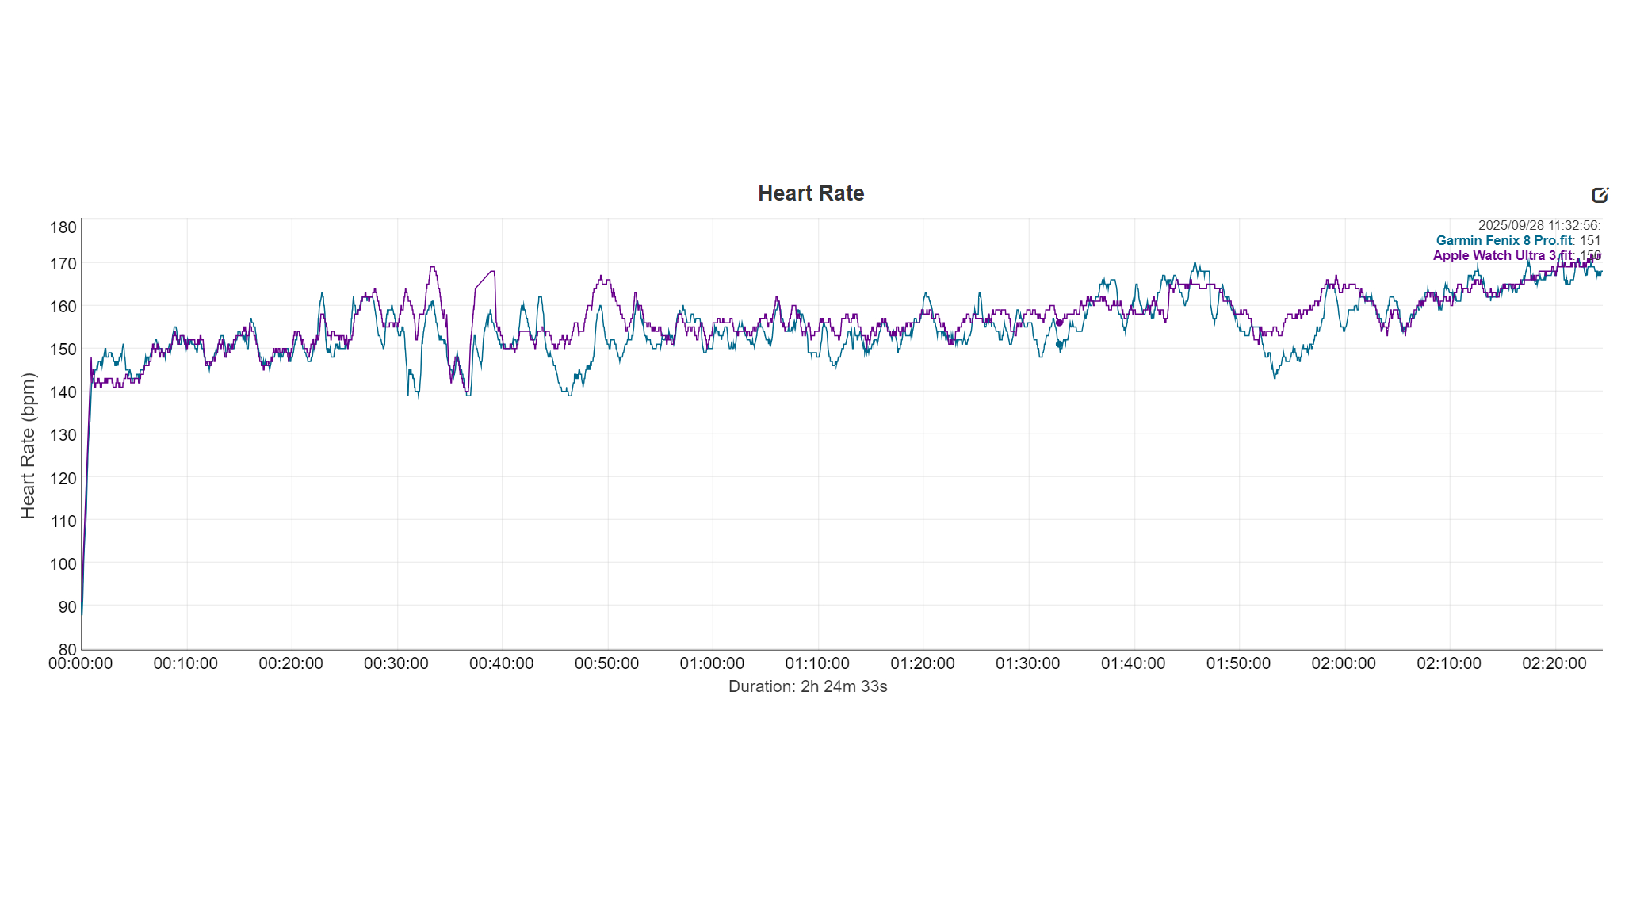The width and height of the screenshot is (1644, 898).
Task: Click the 00:50:00 x-axis tick label
Action: [x=606, y=663]
